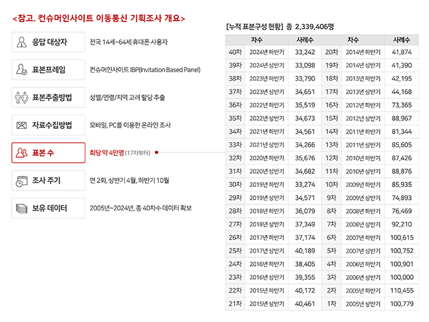The image size is (429, 322).
Task: Click the stacked papers icon beside 보유 데이터
Action: point(21,208)
